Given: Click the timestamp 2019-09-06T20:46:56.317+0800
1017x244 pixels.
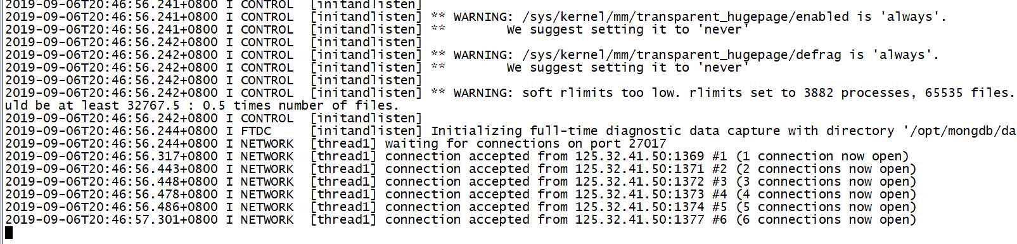Looking at the screenshot, I should (x=112, y=157).
